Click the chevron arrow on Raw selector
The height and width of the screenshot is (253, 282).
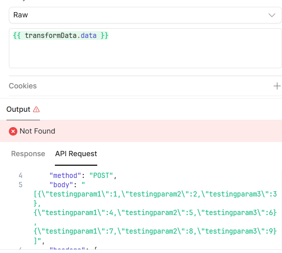272,15
